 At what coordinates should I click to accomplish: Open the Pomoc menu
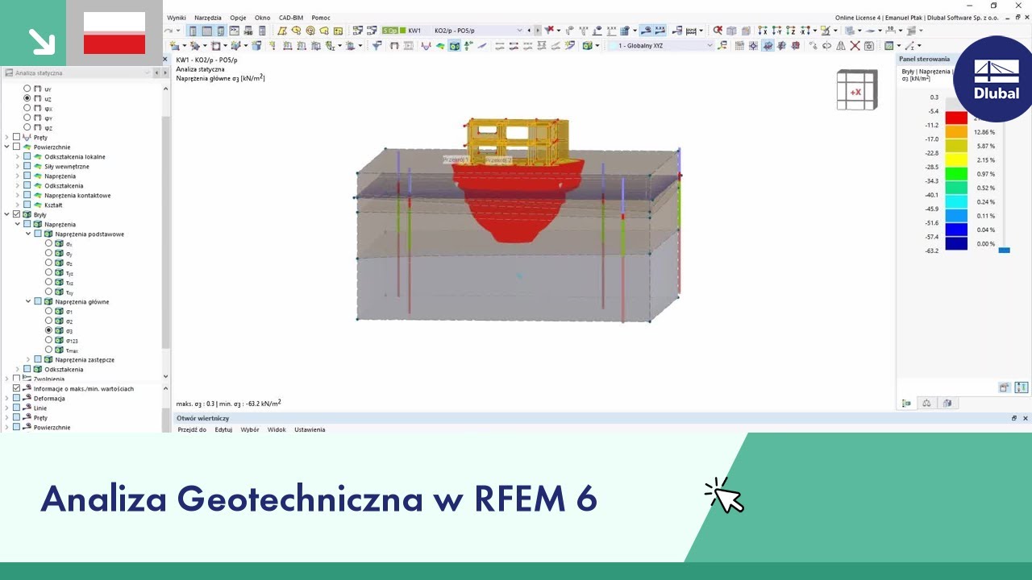pos(321,18)
